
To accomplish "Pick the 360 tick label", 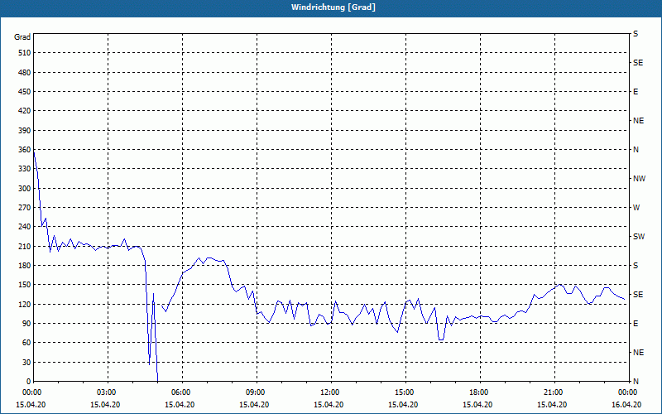I will tap(25, 150).
